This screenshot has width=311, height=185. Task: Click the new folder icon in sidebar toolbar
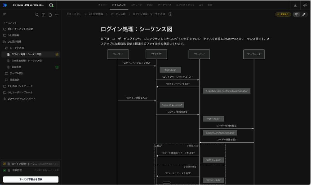(44, 15)
